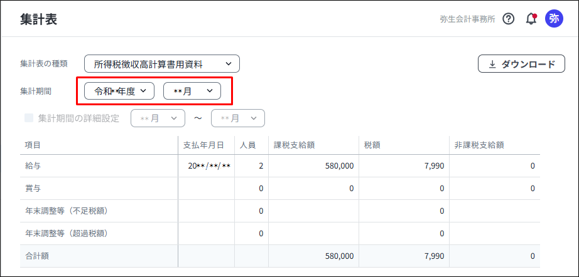Click the ダウンロード download button
Viewport: 579px width, 277px height.
pyautogui.click(x=521, y=64)
